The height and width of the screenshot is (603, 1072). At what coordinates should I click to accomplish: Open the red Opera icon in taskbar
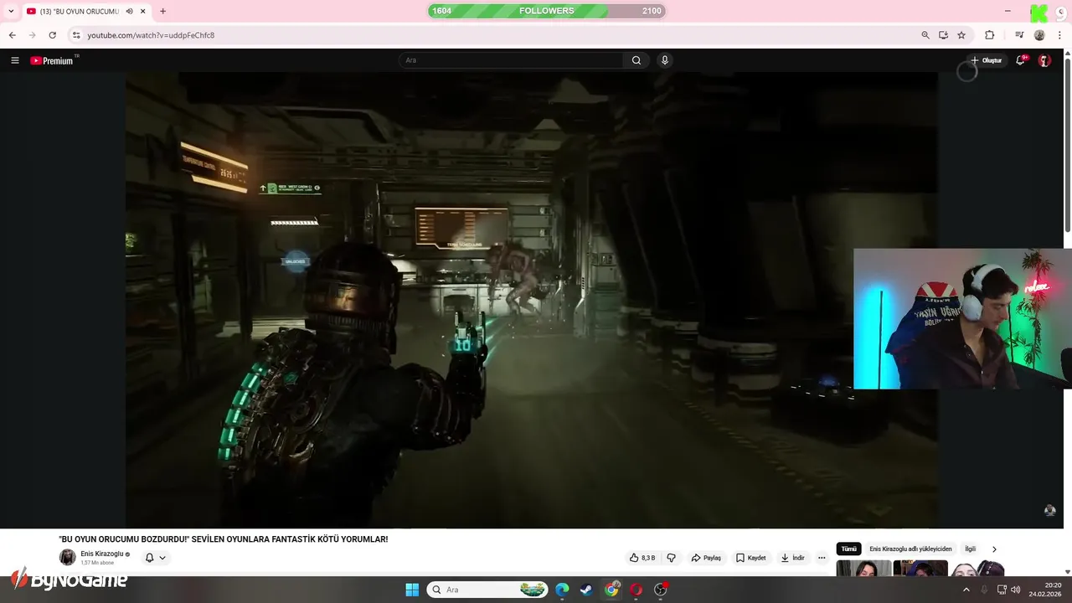(x=636, y=590)
